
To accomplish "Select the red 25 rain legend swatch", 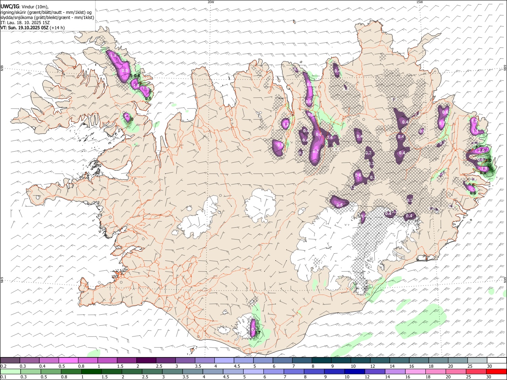I will pos(476,372).
